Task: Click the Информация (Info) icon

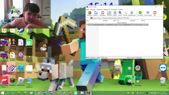Action: (x=132, y=13)
